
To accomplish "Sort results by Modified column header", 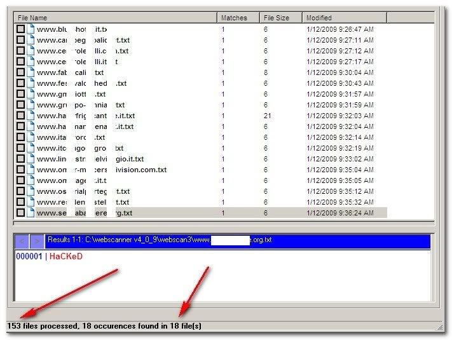I will coord(343,18).
